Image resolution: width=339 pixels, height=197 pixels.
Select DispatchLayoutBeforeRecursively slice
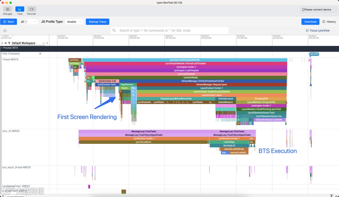coord(176,98)
